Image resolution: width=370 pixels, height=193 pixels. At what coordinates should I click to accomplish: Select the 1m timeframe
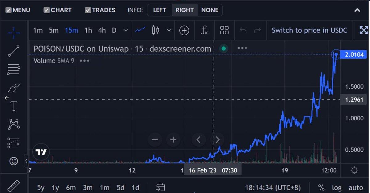pyautogui.click(x=38, y=30)
